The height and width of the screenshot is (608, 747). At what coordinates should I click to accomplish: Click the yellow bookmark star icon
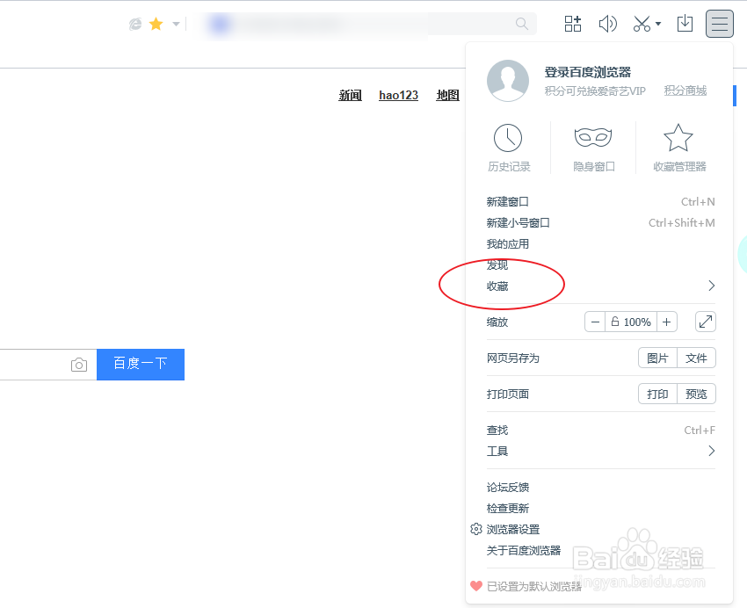tap(156, 24)
